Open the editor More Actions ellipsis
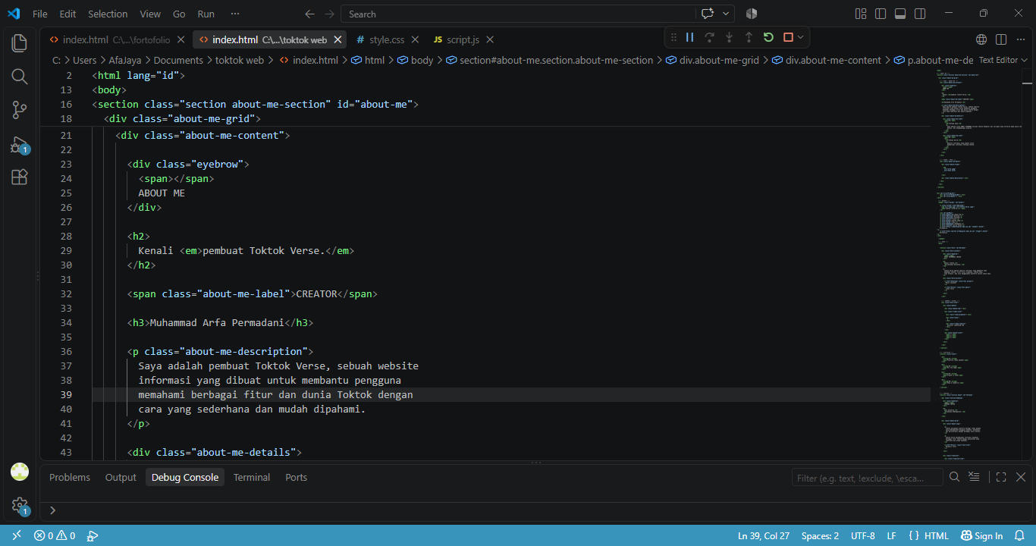Screen dimensions: 1036x546 pyautogui.click(x=1021, y=39)
